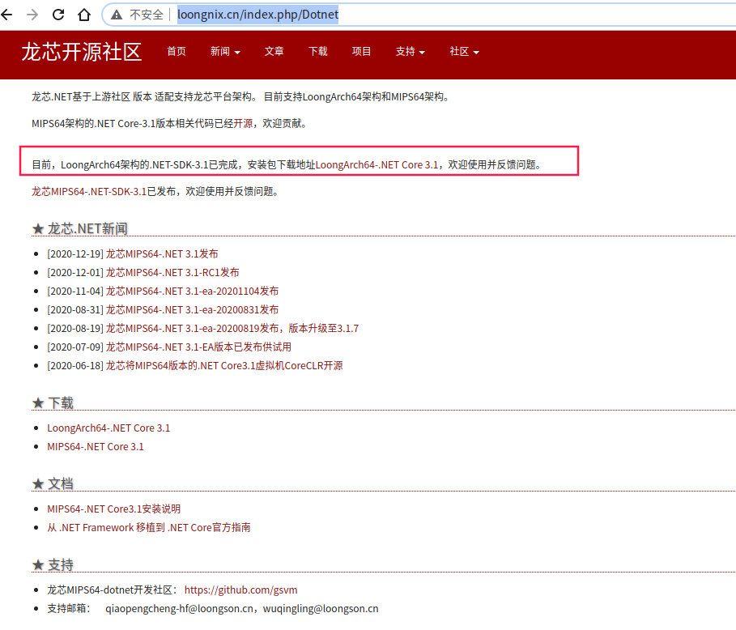
Task: Follow the 开源 link in the MIPS64 sentence
Action: coord(243,123)
